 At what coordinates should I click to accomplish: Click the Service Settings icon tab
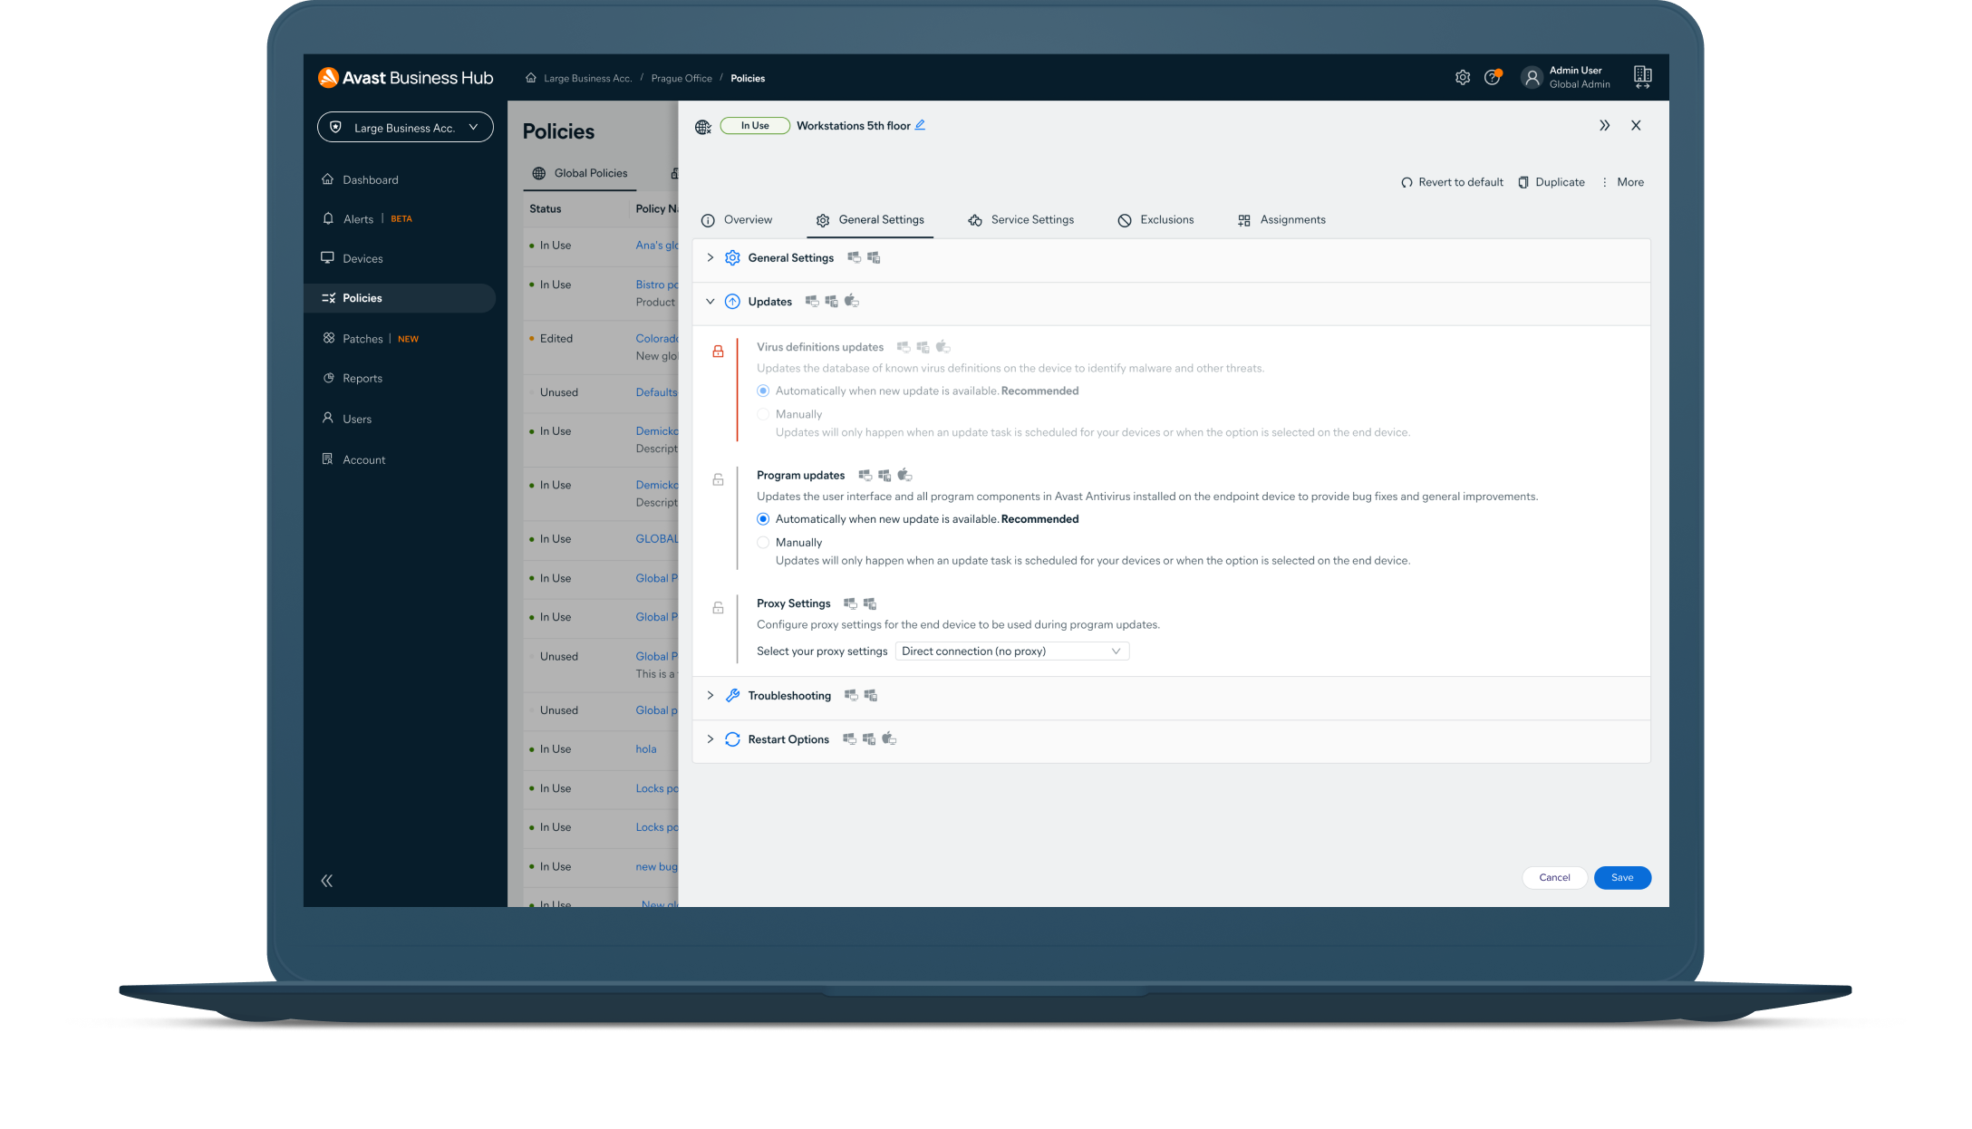point(1020,219)
